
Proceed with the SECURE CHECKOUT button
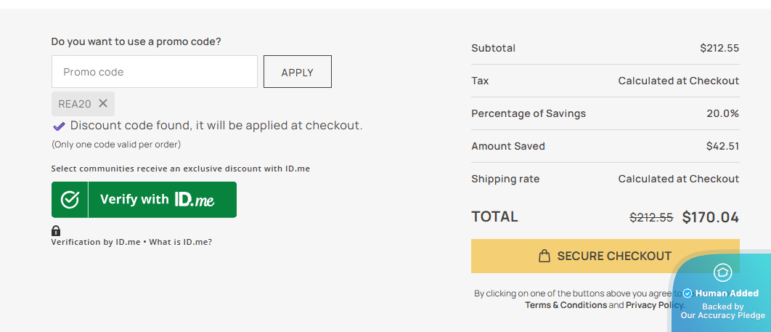point(605,256)
